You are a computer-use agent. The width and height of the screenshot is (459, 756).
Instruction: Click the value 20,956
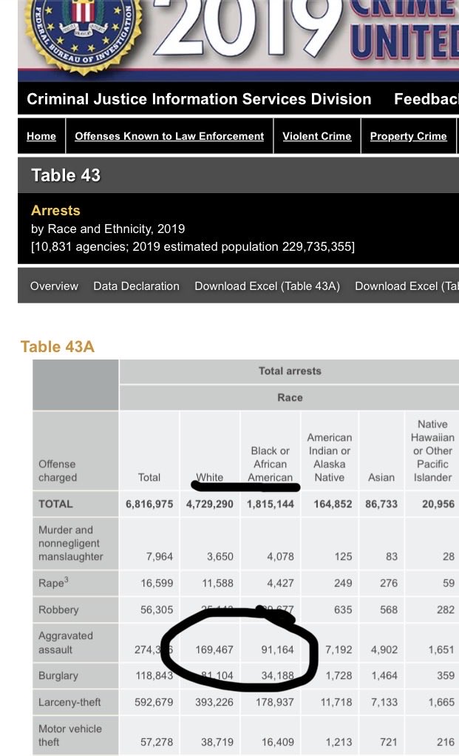pyautogui.click(x=438, y=504)
